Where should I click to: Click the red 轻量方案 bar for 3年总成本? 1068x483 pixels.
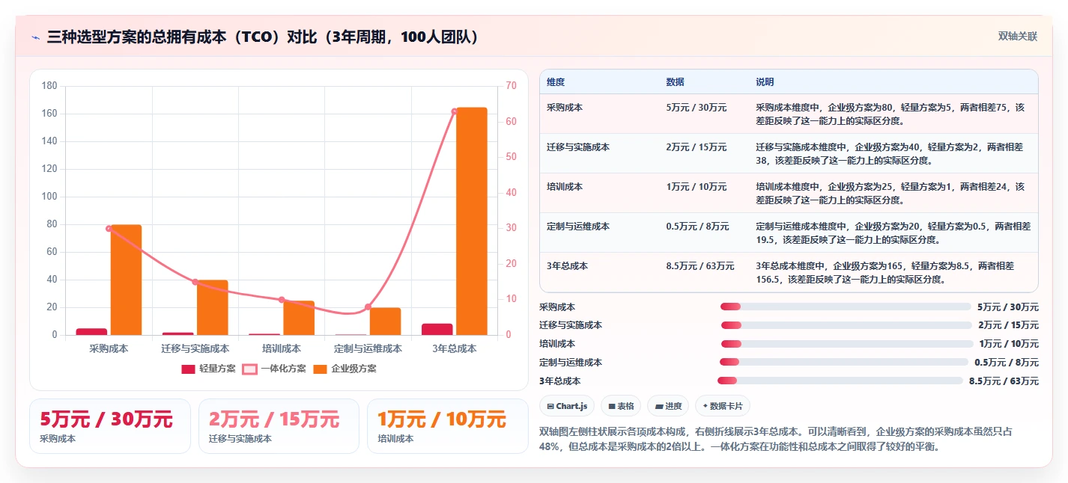pyautogui.click(x=437, y=329)
